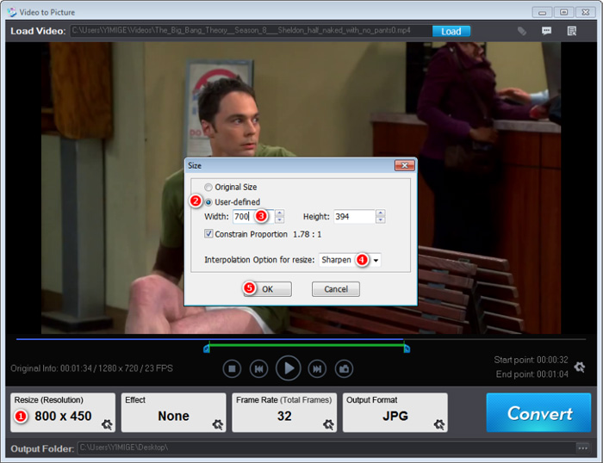Open the feedback speech bubble icon
This screenshot has width=603, height=463.
[x=546, y=31]
